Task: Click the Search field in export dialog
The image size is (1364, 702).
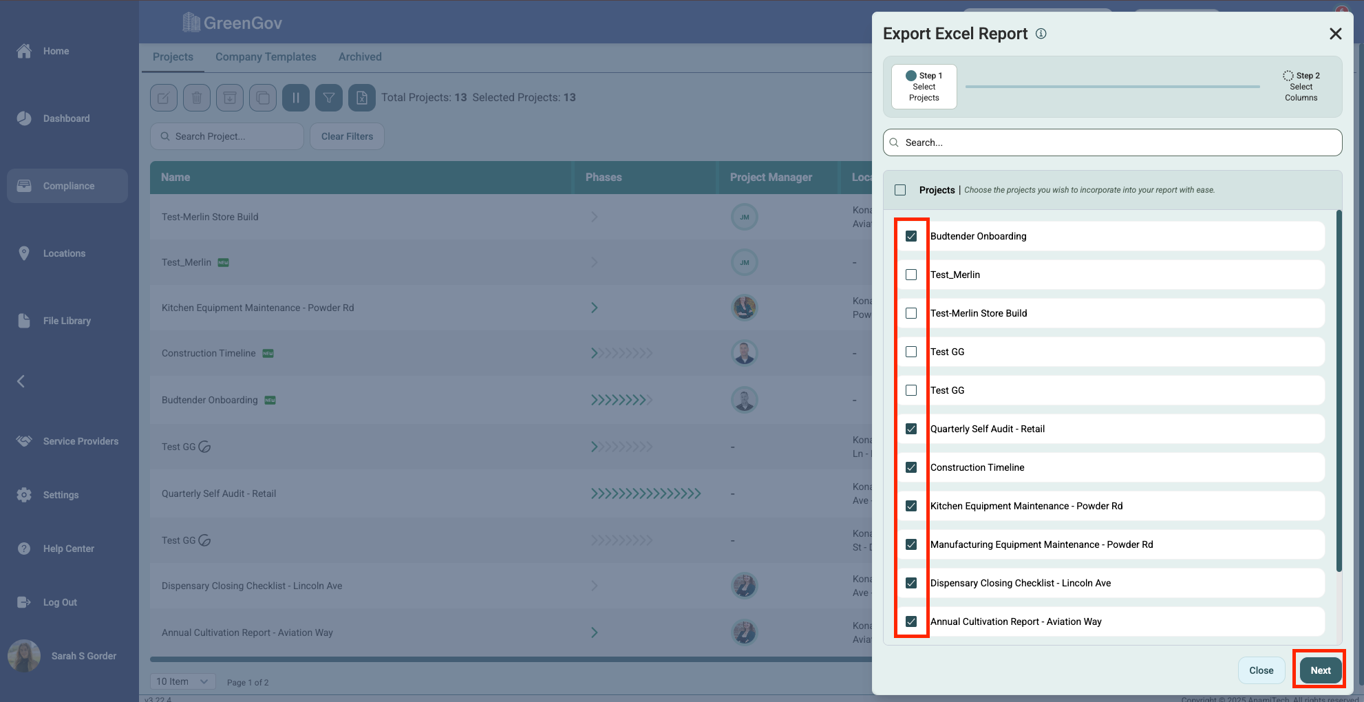Action: (1112, 142)
